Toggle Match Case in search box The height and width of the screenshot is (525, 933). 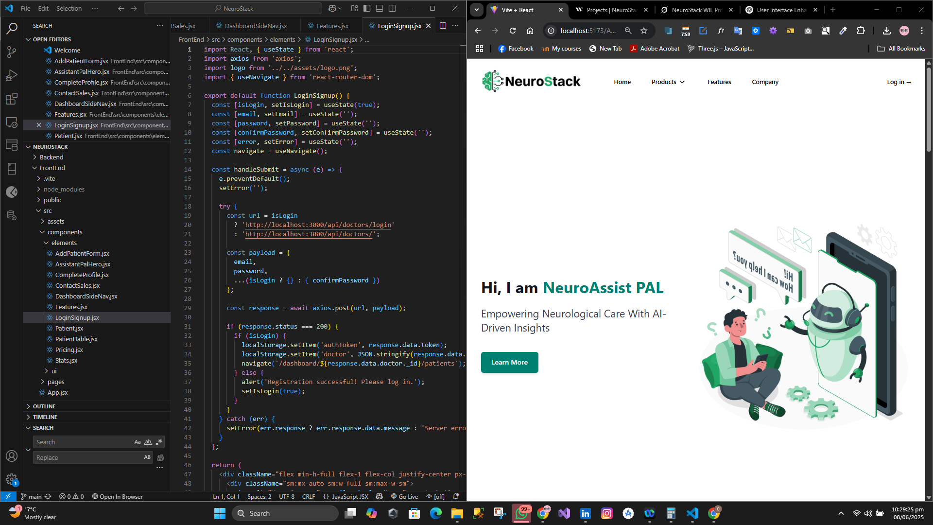point(138,442)
